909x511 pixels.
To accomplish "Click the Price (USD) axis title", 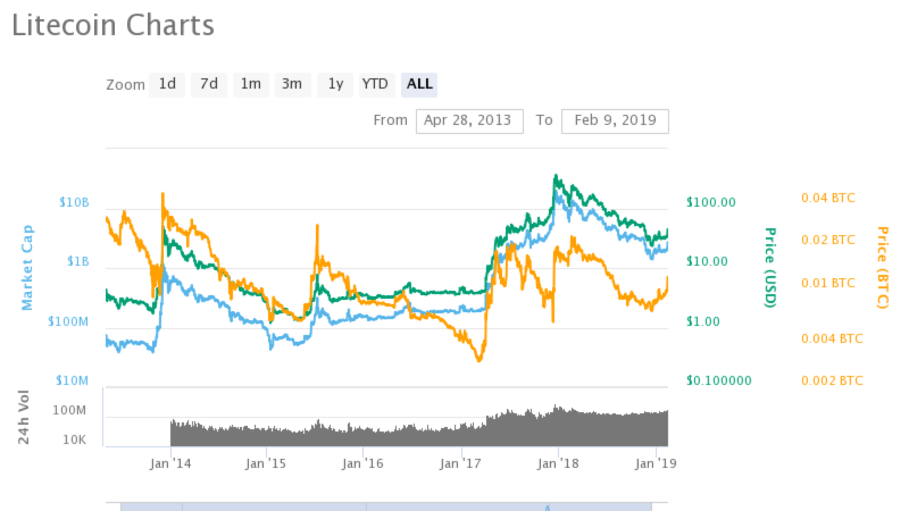I will point(770,267).
